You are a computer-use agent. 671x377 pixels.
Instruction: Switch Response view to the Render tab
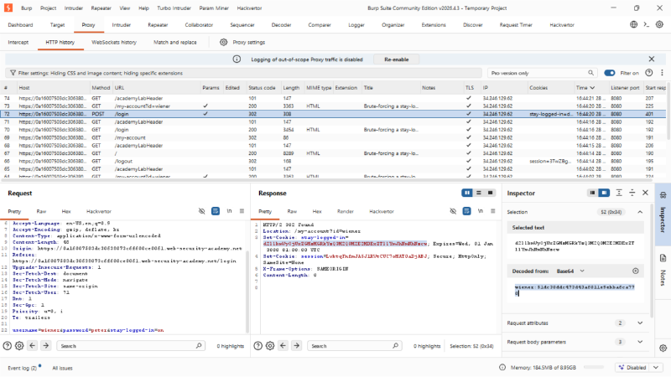pyautogui.click(x=346, y=211)
